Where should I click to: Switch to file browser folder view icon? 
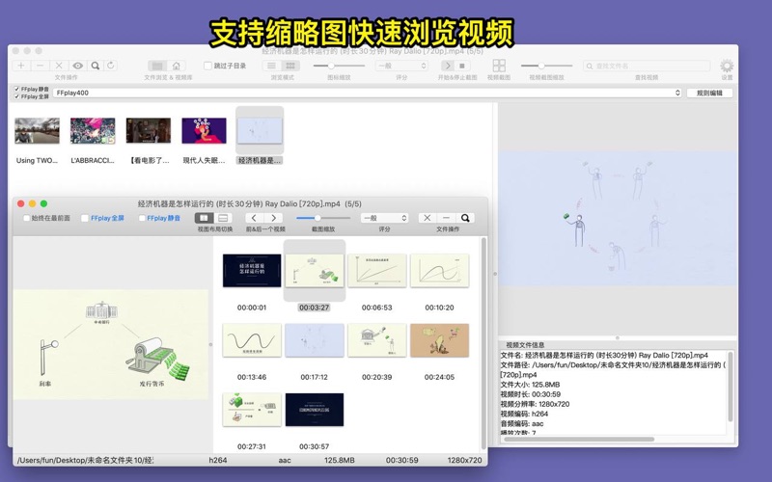coord(157,66)
